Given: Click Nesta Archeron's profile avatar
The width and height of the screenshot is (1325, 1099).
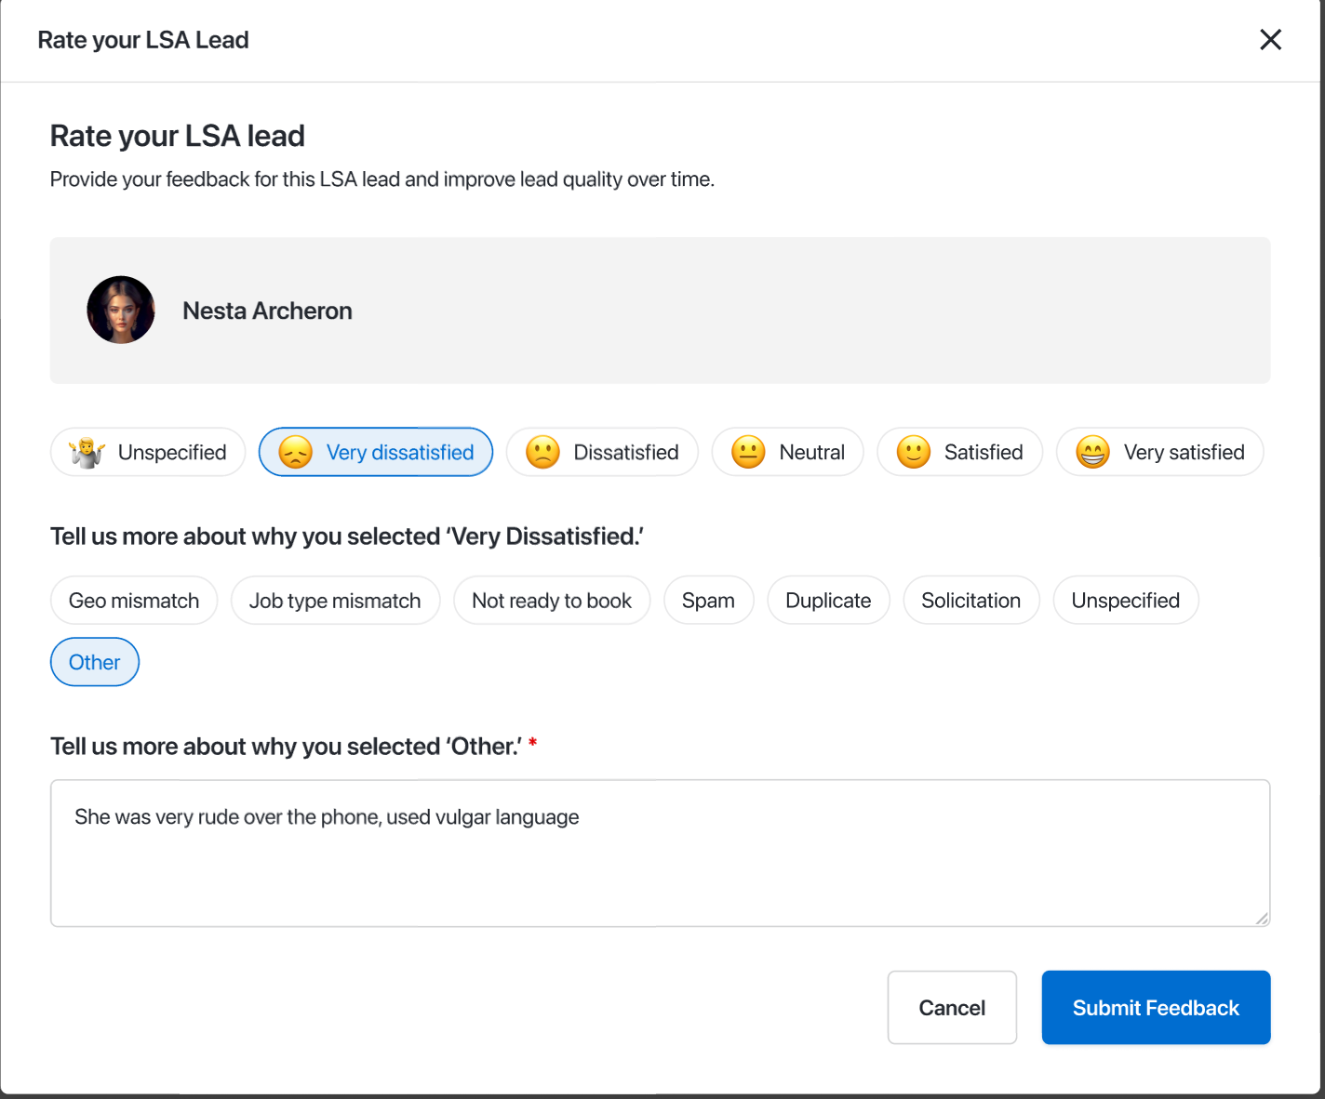Looking at the screenshot, I should tap(121, 311).
